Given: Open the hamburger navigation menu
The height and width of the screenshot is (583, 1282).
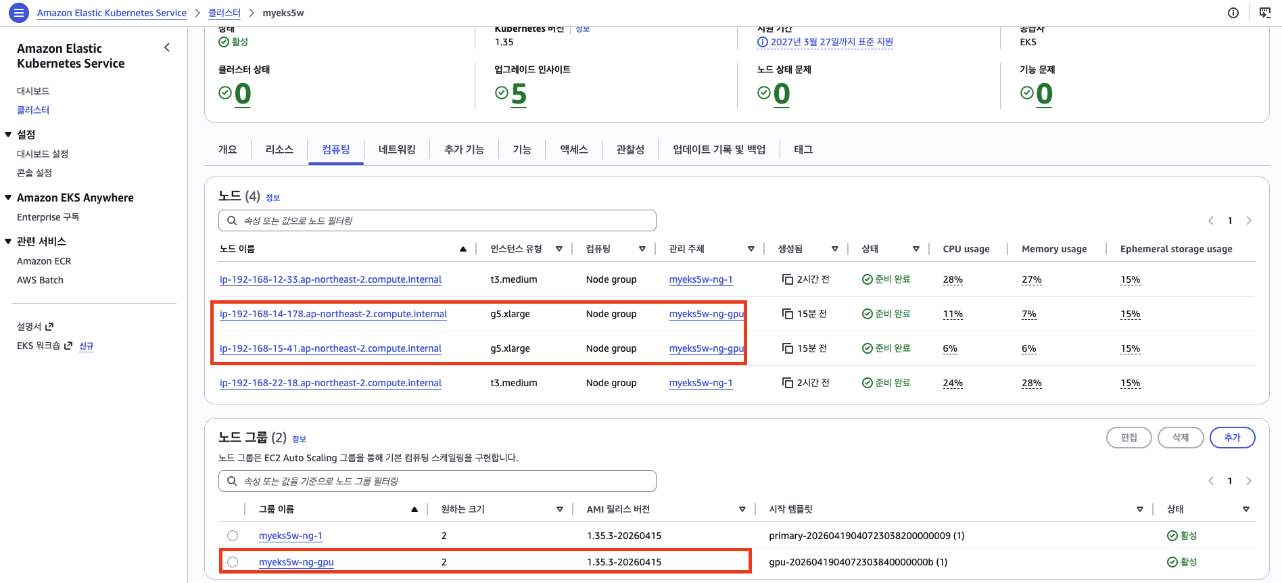Looking at the screenshot, I should coord(19,12).
